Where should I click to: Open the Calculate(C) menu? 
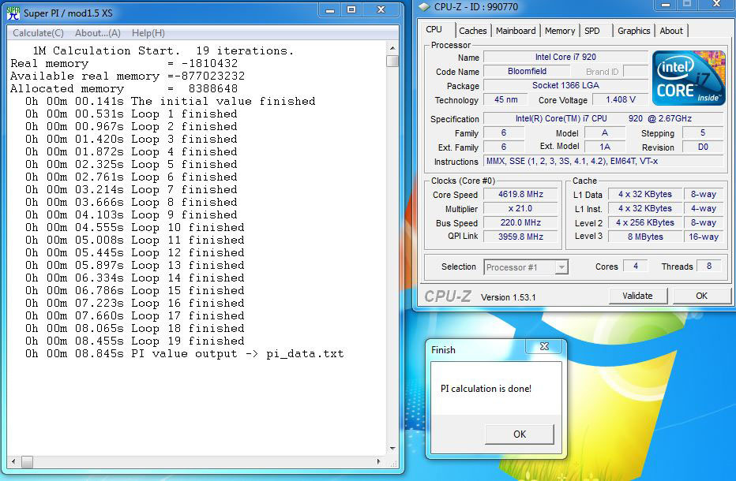click(38, 33)
